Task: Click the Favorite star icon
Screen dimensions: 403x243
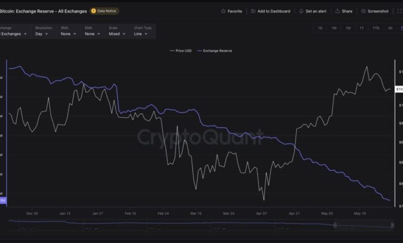Action: click(x=223, y=11)
